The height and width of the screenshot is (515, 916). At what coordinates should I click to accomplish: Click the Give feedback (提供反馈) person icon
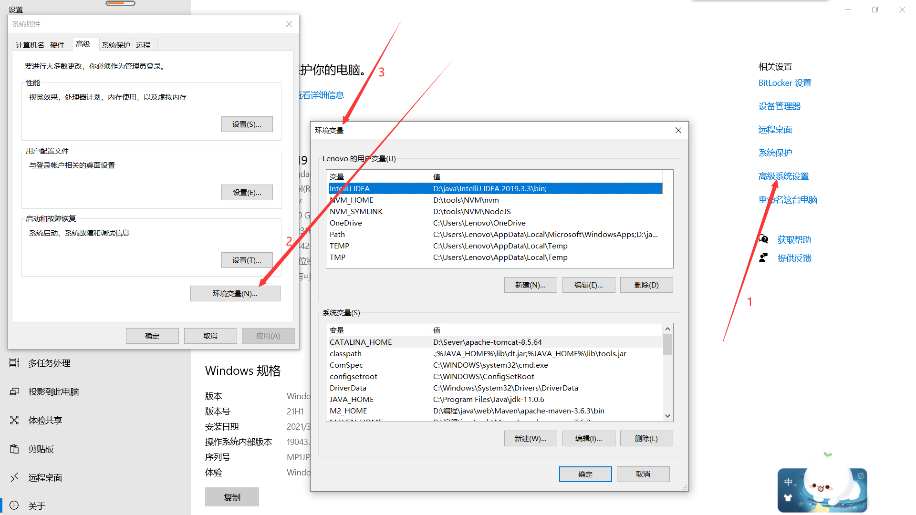764,258
